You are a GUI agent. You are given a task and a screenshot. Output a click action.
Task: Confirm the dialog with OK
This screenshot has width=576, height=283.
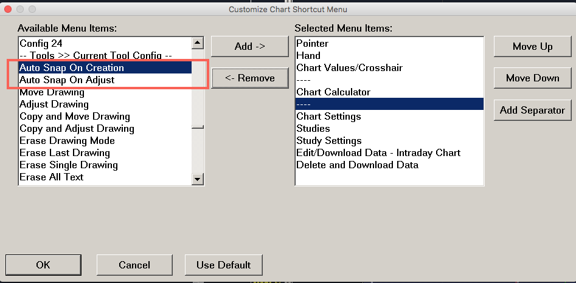click(x=43, y=265)
